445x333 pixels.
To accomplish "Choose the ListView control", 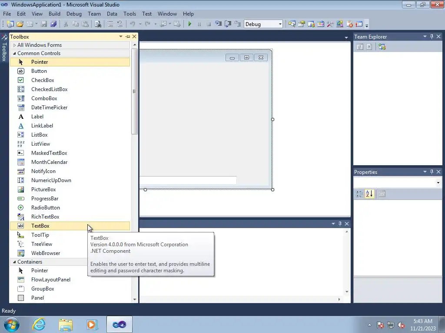I will point(70,144).
